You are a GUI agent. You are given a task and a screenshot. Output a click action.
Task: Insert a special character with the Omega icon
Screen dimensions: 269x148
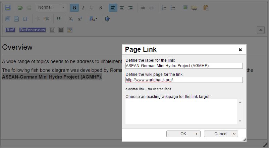tap(25, 19)
